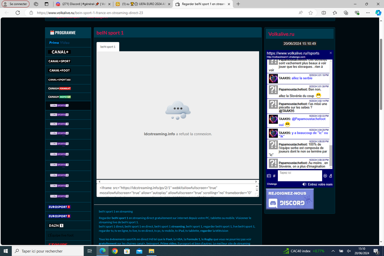Select the beIN sport 1 player tab

point(108,47)
